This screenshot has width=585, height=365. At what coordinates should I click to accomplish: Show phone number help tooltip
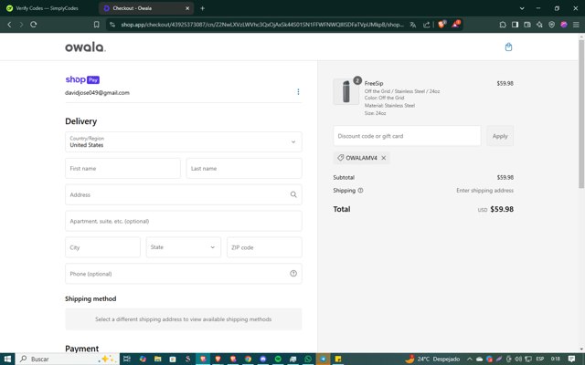click(x=293, y=274)
